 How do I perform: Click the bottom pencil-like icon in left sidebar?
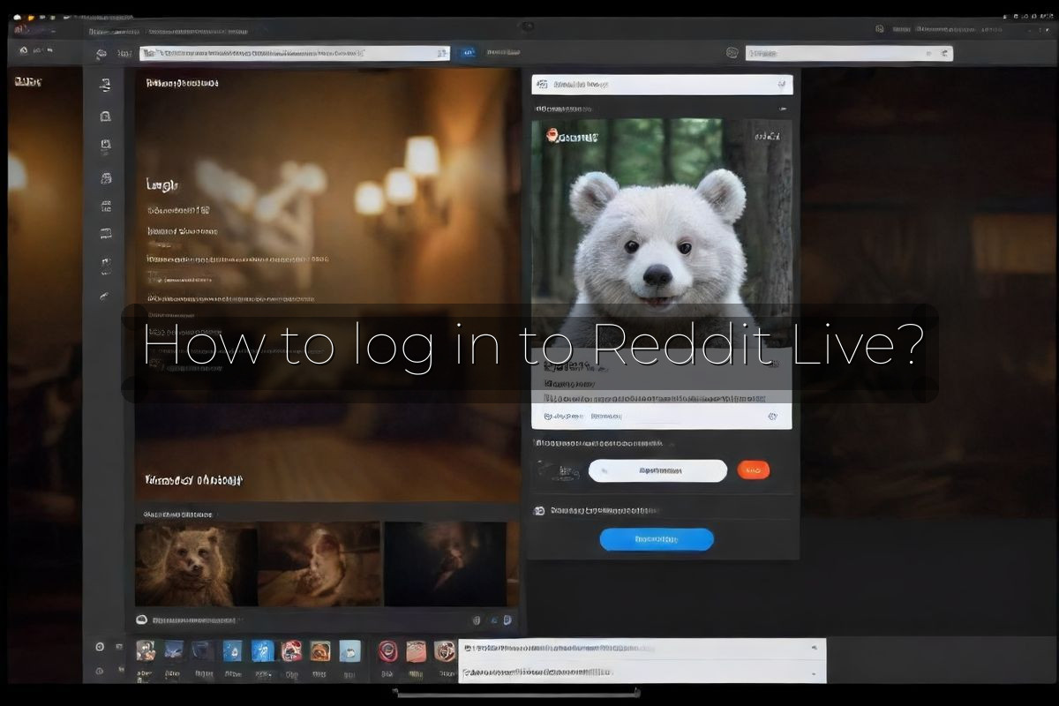105,297
